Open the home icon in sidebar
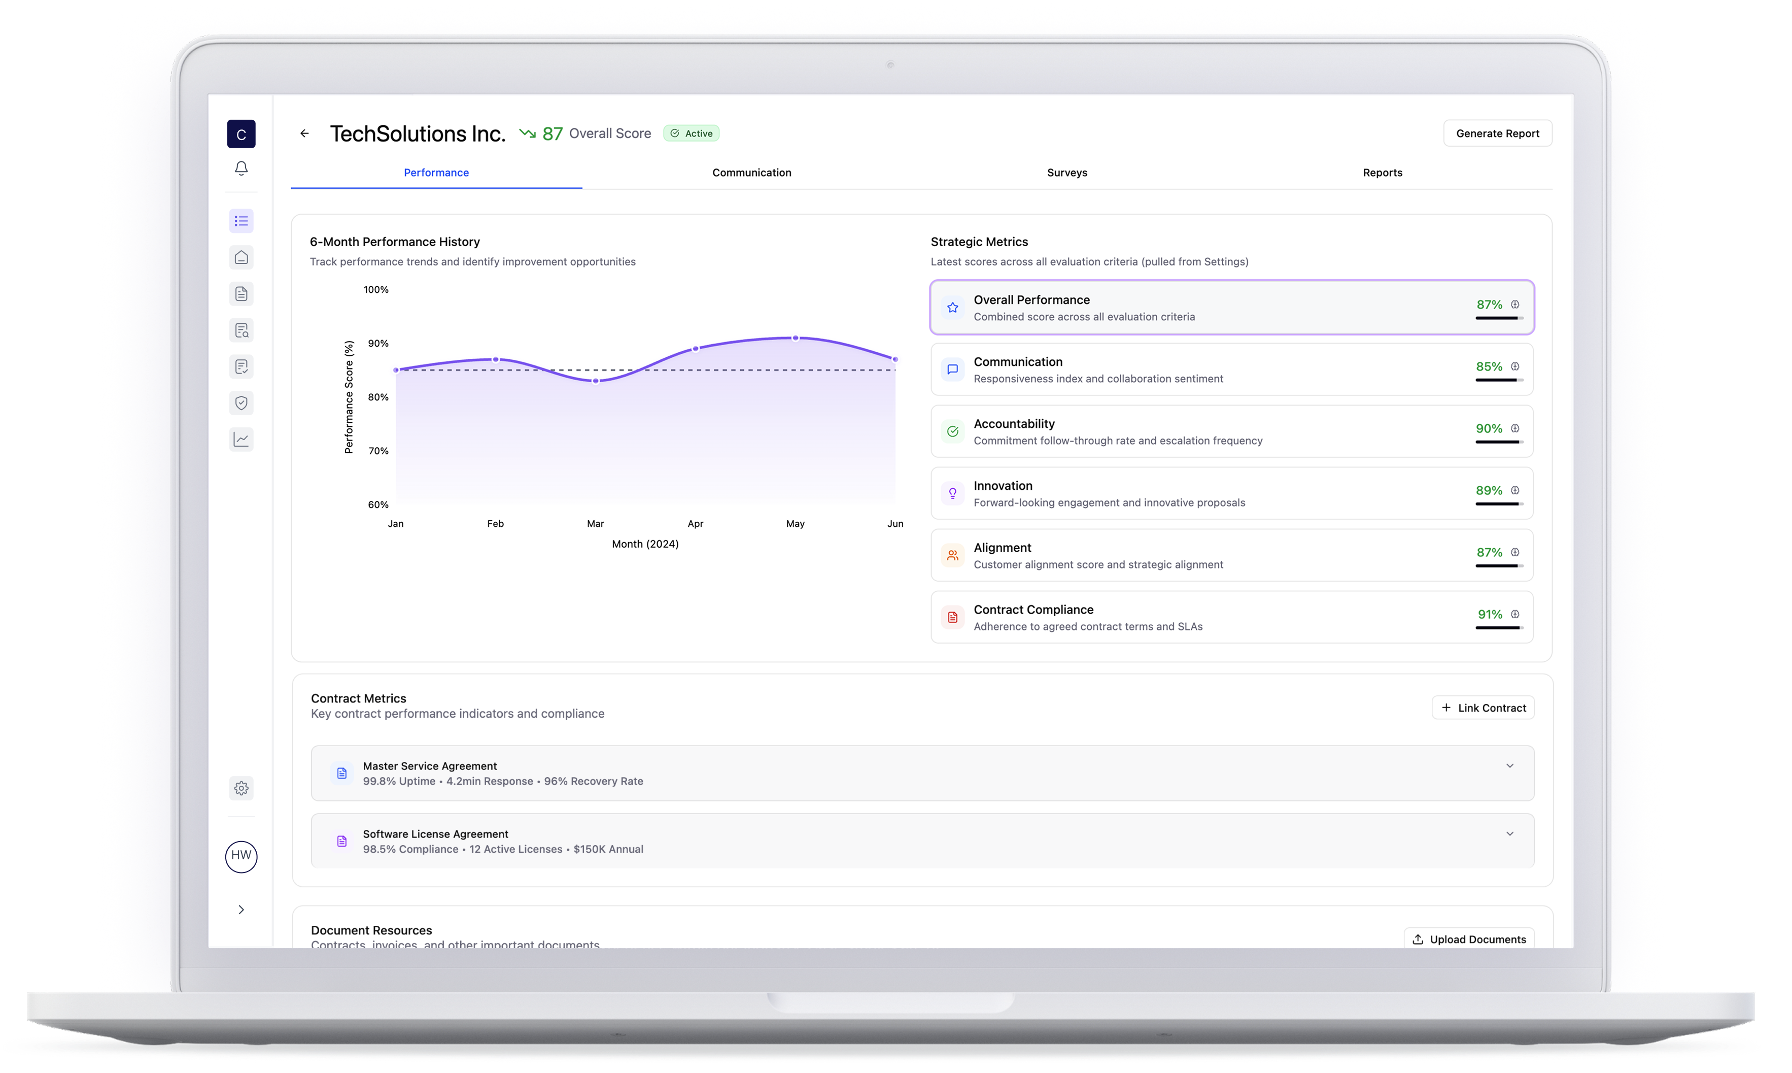The height and width of the screenshot is (1073, 1792). tap(242, 257)
